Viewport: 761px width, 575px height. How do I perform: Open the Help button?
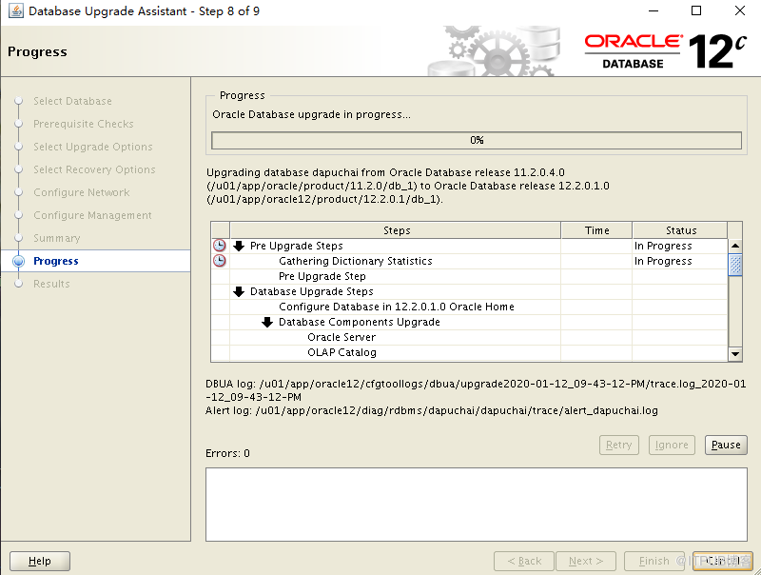tap(40, 561)
